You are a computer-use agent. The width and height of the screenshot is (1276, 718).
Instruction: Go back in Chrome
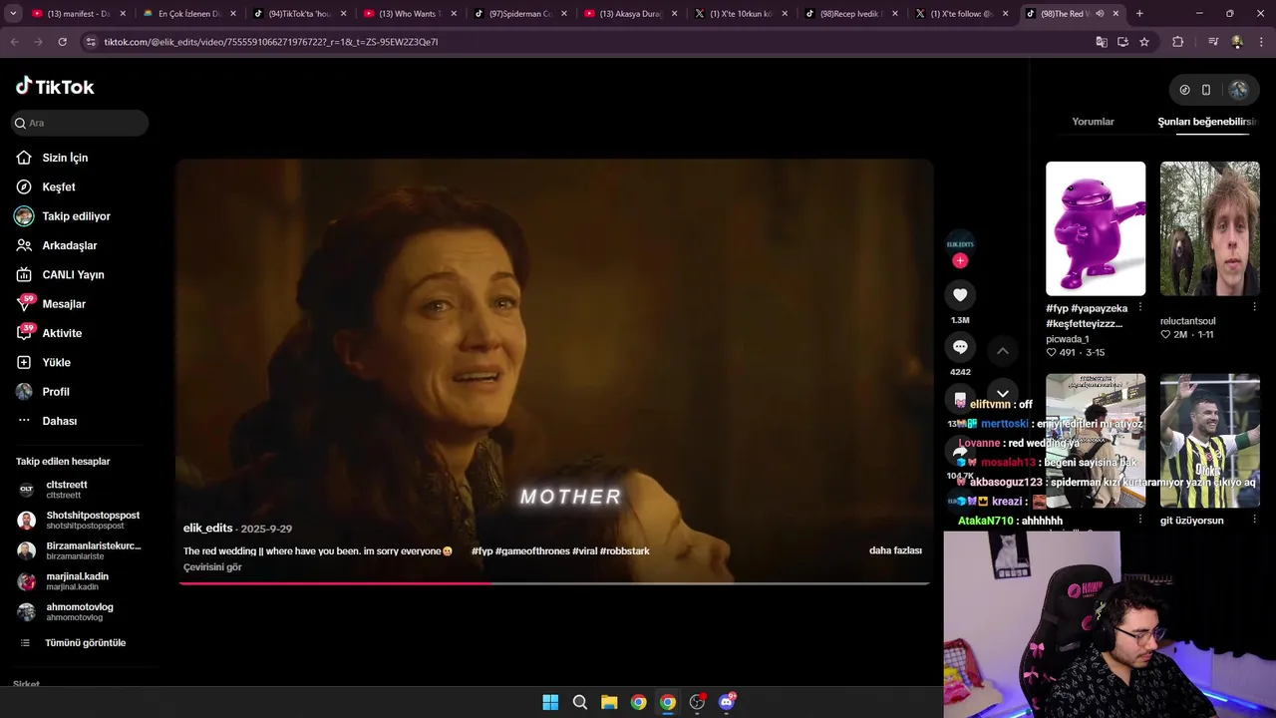14,42
